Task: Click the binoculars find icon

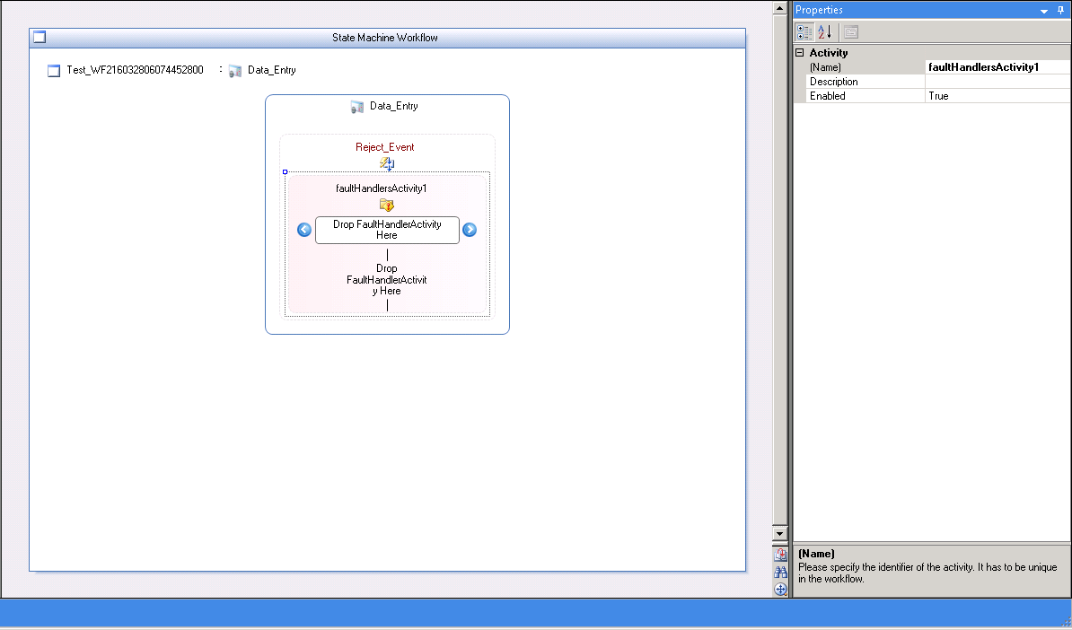Action: click(780, 572)
